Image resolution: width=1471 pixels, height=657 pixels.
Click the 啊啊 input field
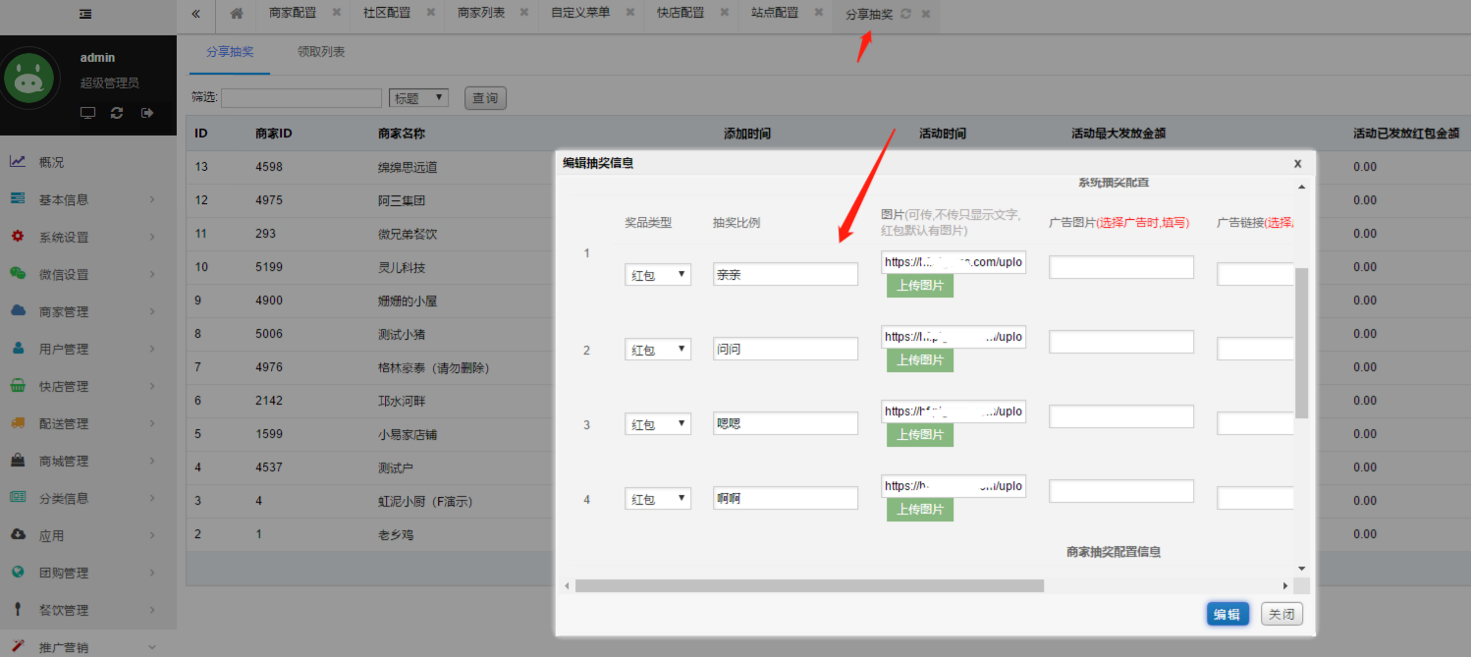pyautogui.click(x=786, y=498)
